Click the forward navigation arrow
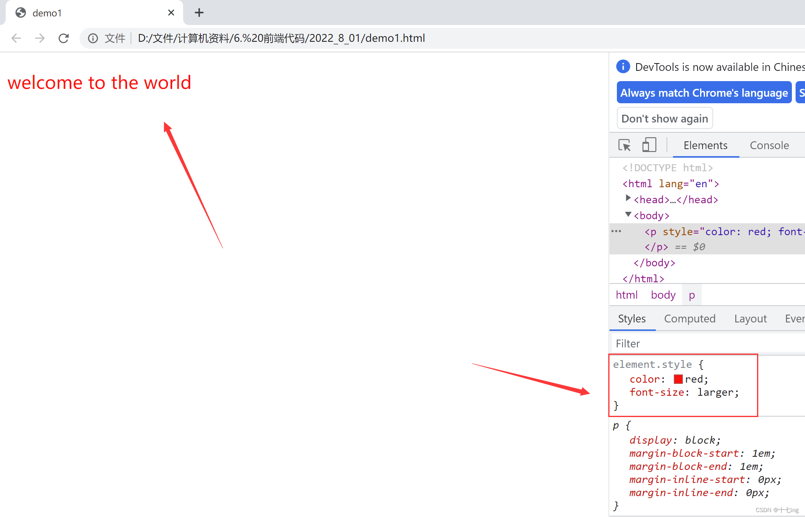 pyautogui.click(x=40, y=38)
